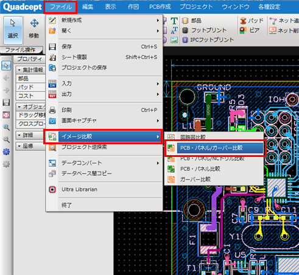Image resolution: width=299 pixels, height=275 pixels.
Task: Expand the 出力 submenu
Action: coord(104,94)
